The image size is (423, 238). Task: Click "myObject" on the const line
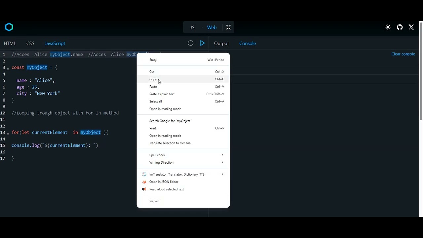point(37,67)
